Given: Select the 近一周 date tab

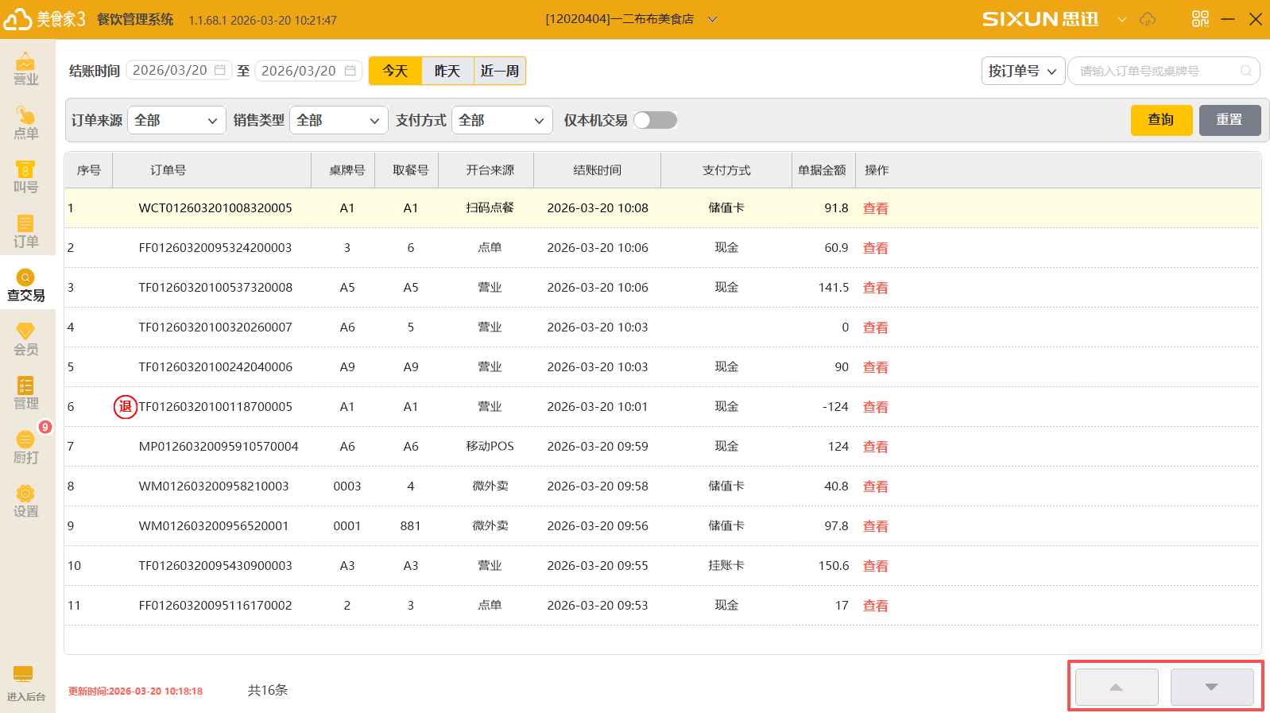Looking at the screenshot, I should click(500, 71).
